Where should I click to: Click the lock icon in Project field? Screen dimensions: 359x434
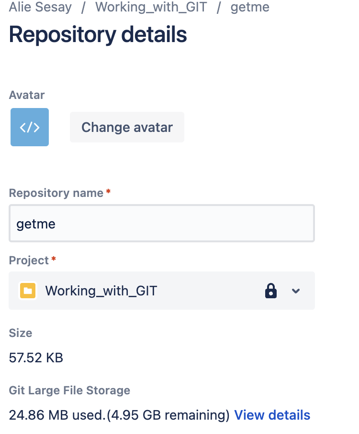click(271, 291)
